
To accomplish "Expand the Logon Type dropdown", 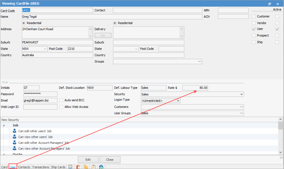I will [178, 101].
